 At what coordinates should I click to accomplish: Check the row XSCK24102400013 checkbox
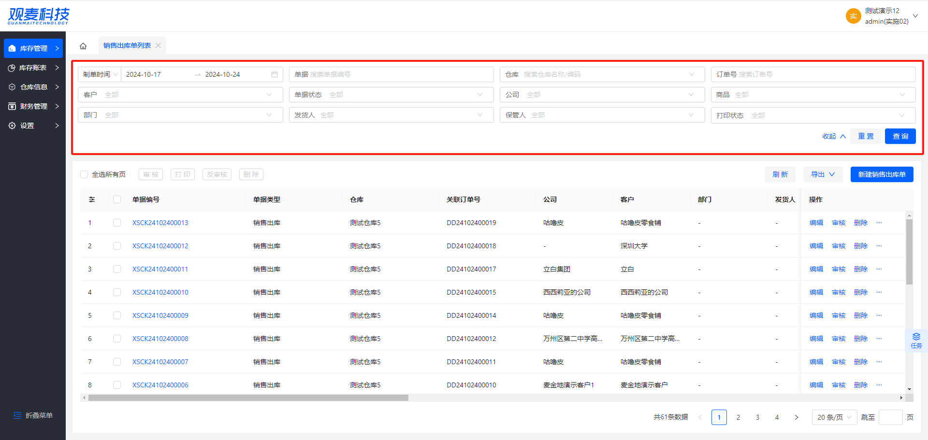117,223
